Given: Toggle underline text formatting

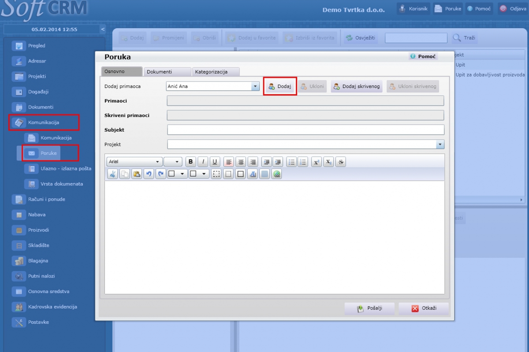Looking at the screenshot, I should pyautogui.click(x=215, y=162).
